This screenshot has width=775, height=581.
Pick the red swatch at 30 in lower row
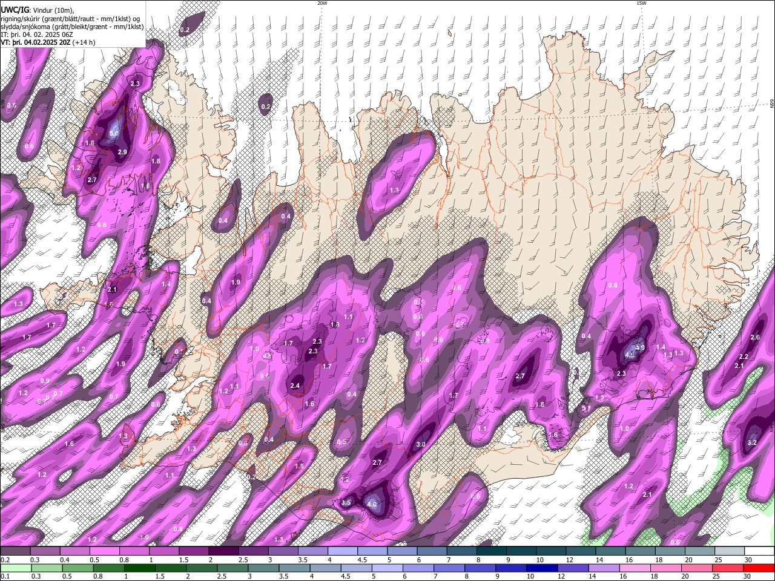point(759,568)
